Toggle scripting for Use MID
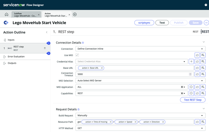Image resolution: width=209 pixels, height=132 pixels. [x=197, y=55]
